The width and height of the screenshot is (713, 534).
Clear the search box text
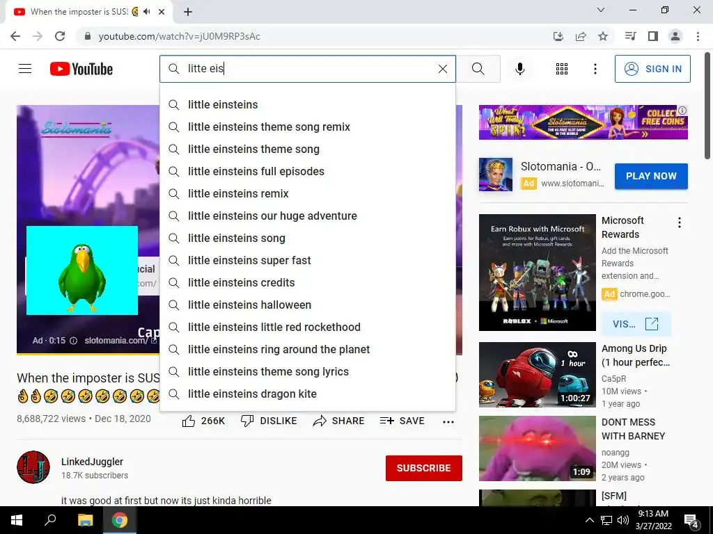442,69
